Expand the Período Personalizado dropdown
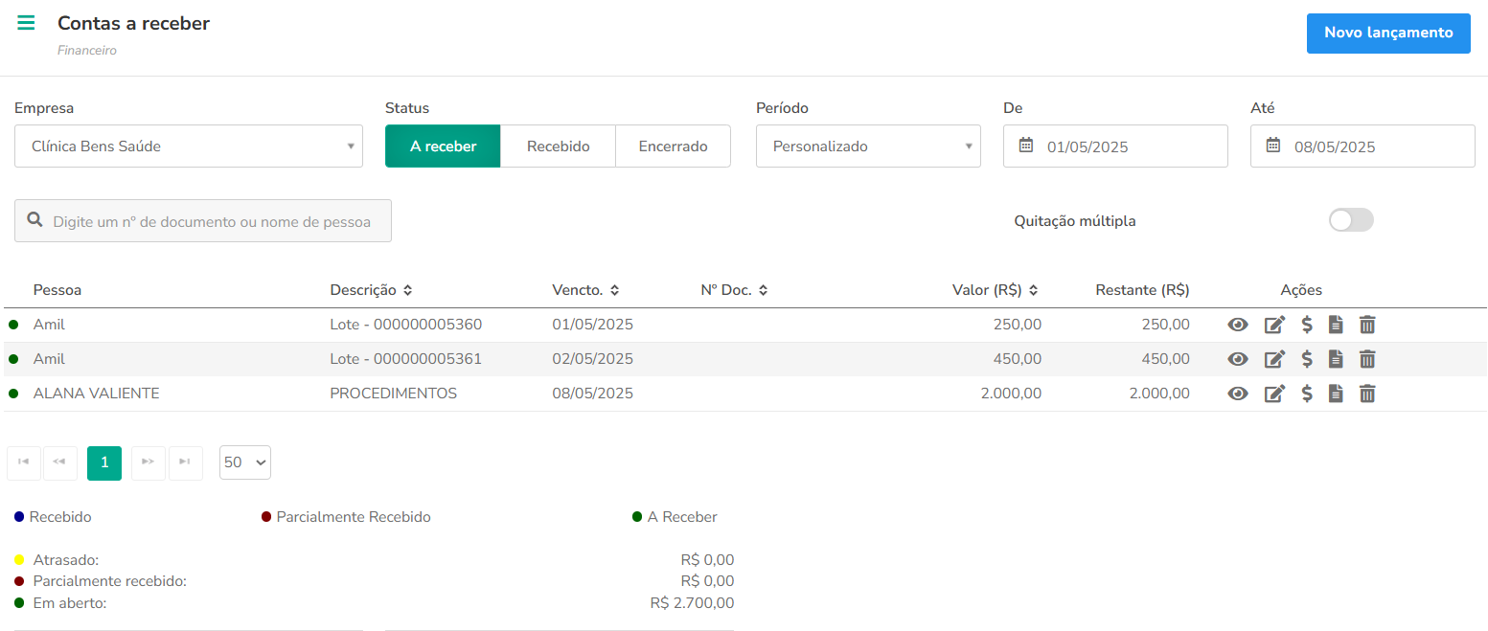 pos(868,146)
